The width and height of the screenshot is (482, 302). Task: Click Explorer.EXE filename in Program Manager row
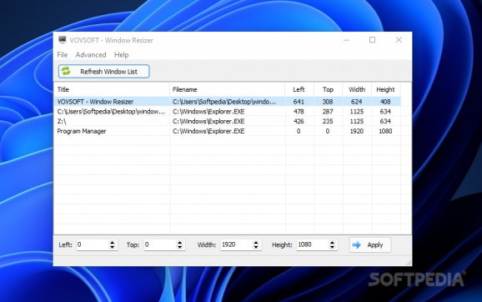click(x=208, y=131)
